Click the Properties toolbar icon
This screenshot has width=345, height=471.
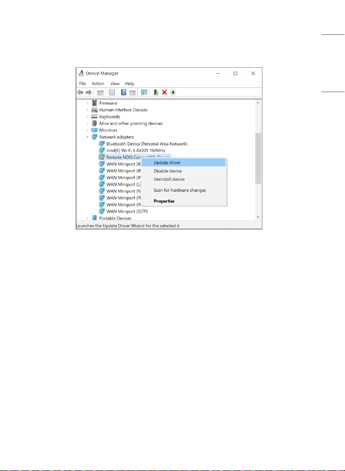112,93
